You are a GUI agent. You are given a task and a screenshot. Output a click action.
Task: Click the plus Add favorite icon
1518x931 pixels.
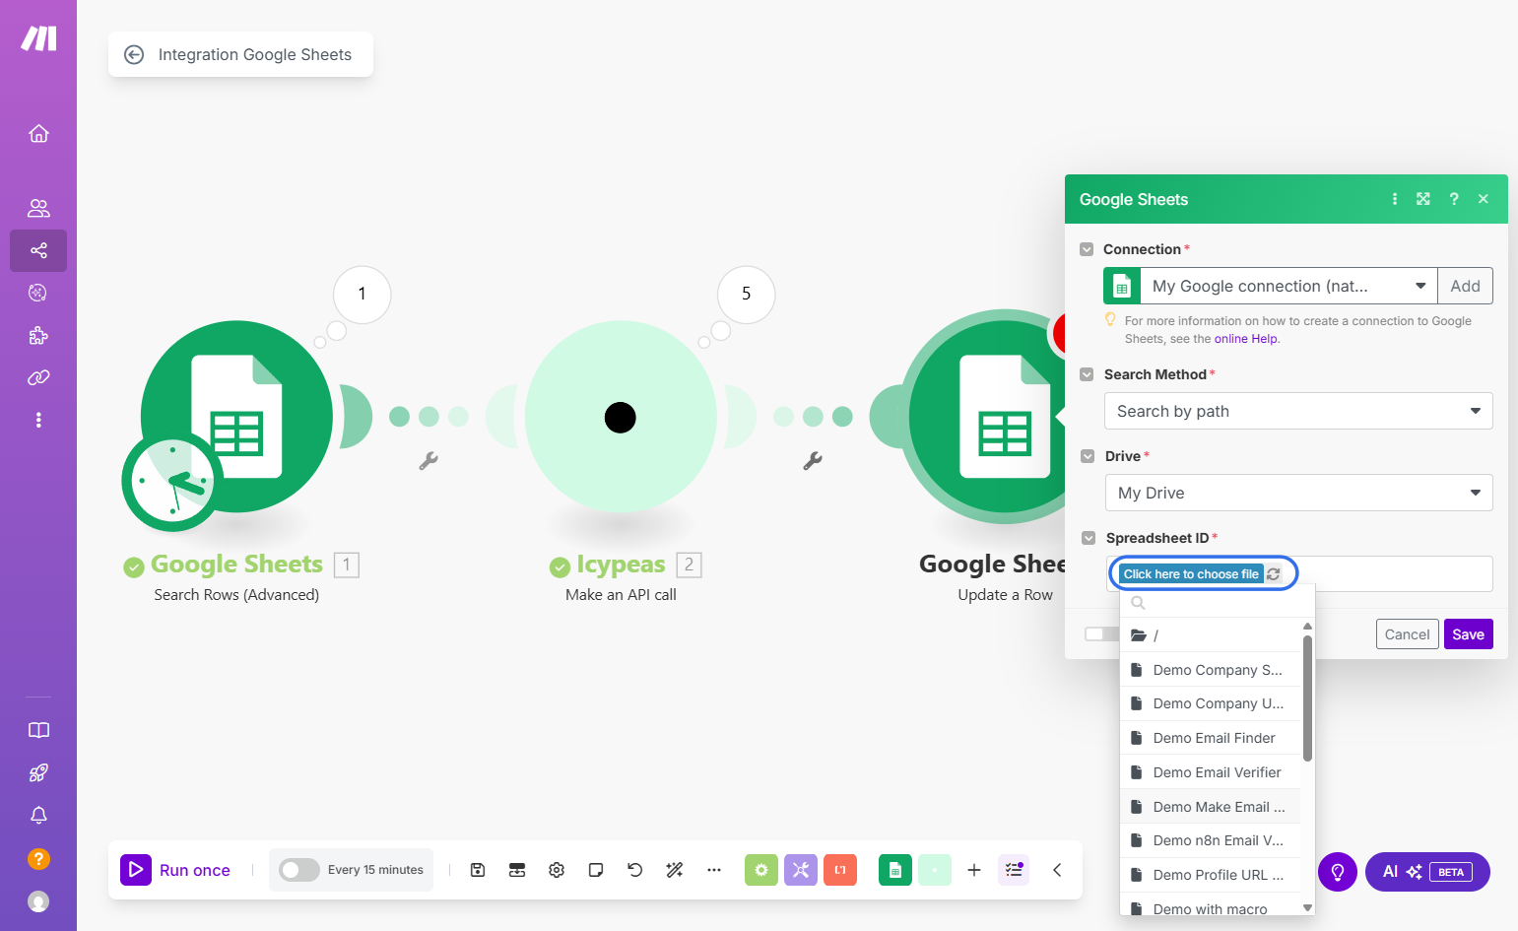tap(974, 870)
